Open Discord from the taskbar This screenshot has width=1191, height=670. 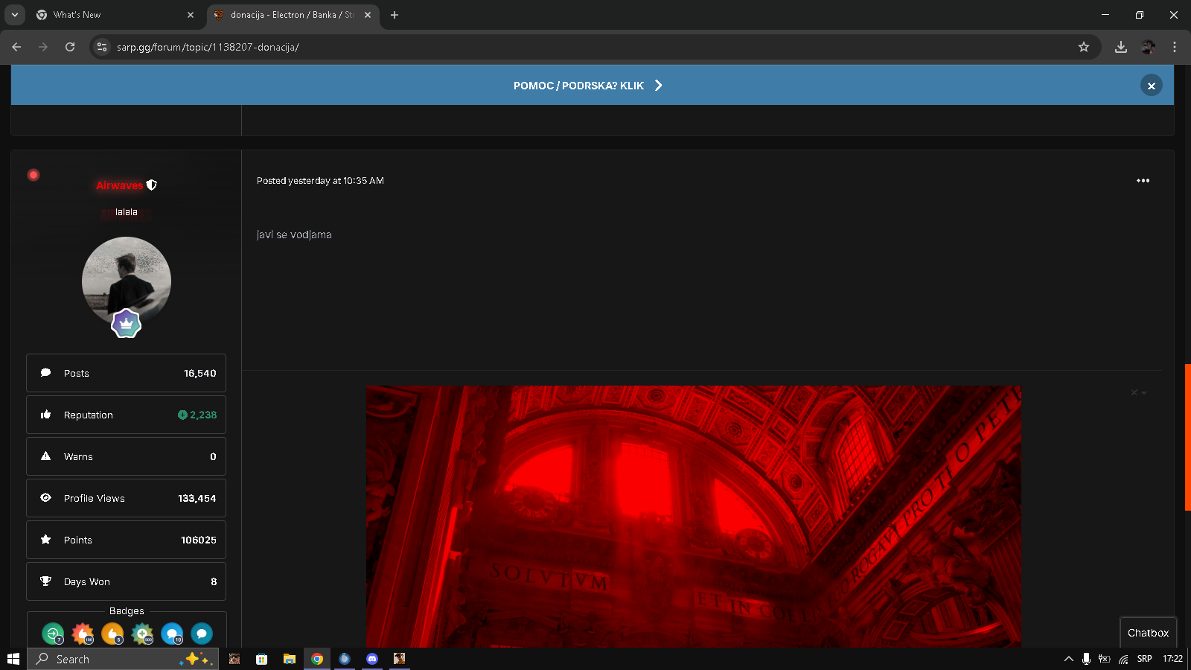coord(372,659)
